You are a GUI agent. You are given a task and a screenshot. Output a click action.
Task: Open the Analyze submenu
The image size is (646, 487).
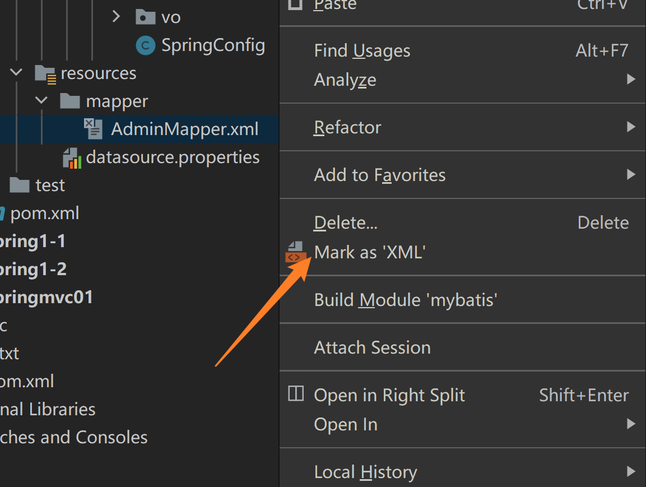tap(345, 80)
